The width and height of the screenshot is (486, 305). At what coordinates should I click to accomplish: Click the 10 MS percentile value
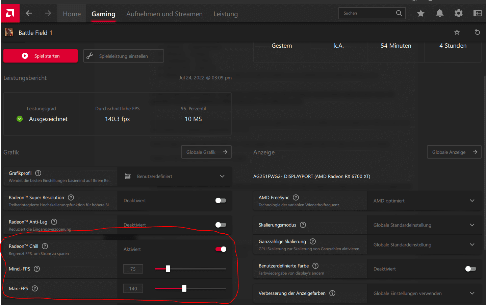coord(193,119)
